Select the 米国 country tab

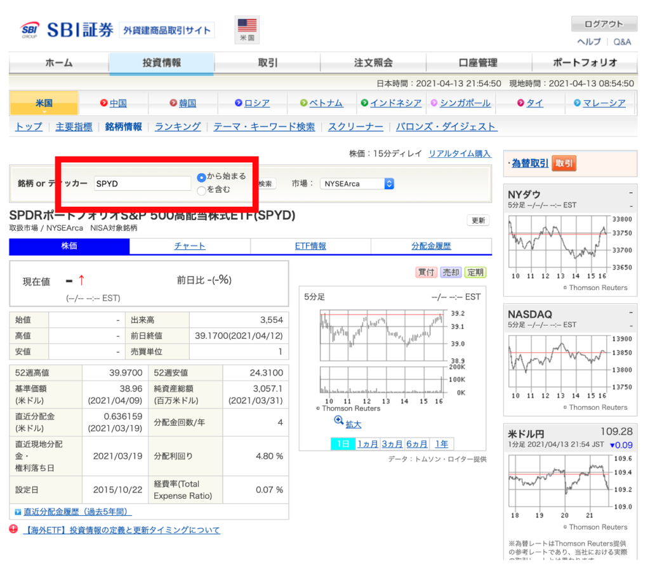44,103
